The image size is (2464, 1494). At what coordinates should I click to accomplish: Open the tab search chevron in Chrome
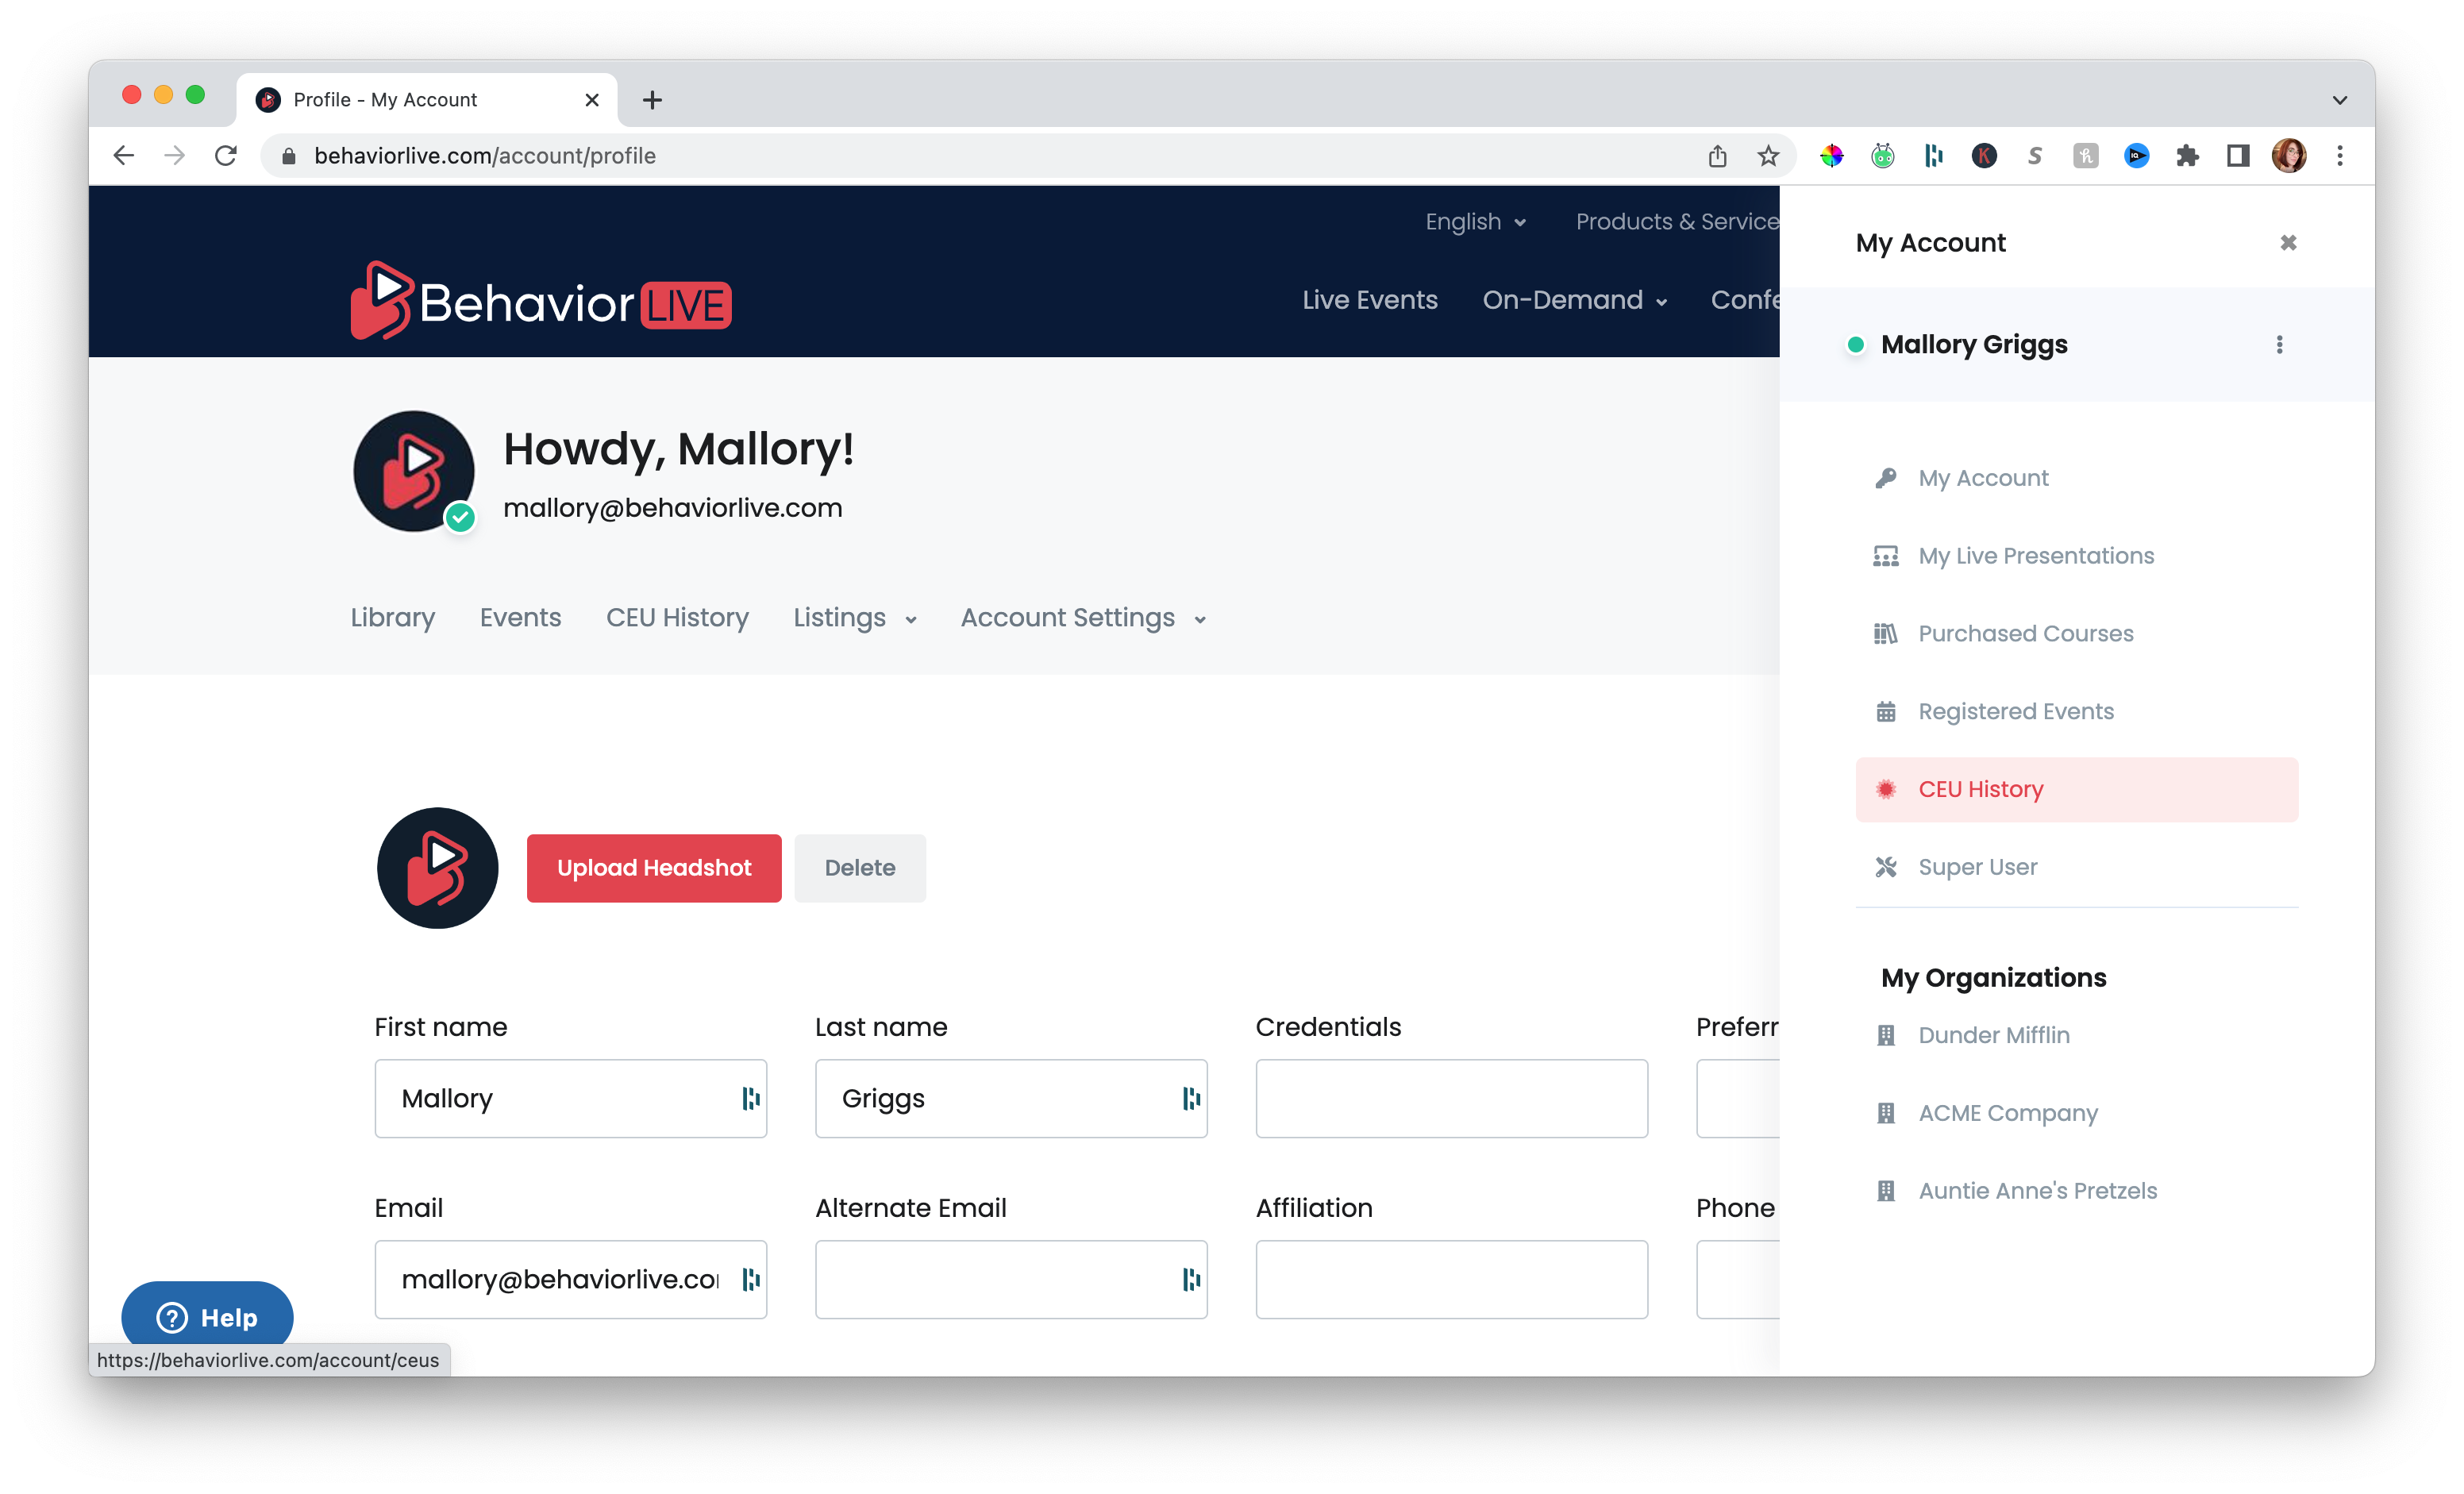tap(2340, 100)
